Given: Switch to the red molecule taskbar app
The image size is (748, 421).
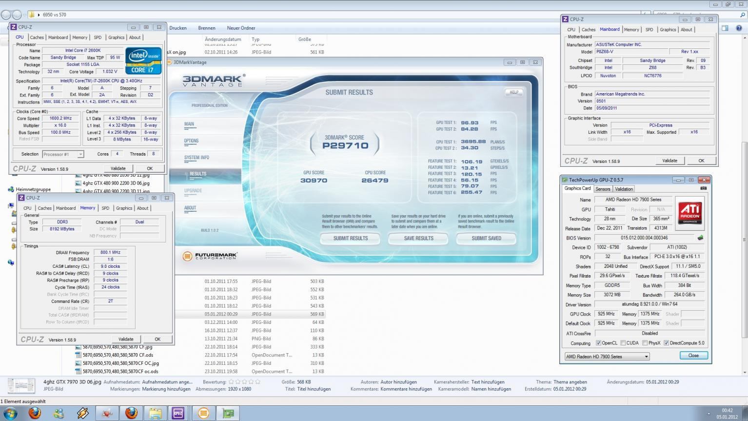Looking at the screenshot, I should (107, 414).
